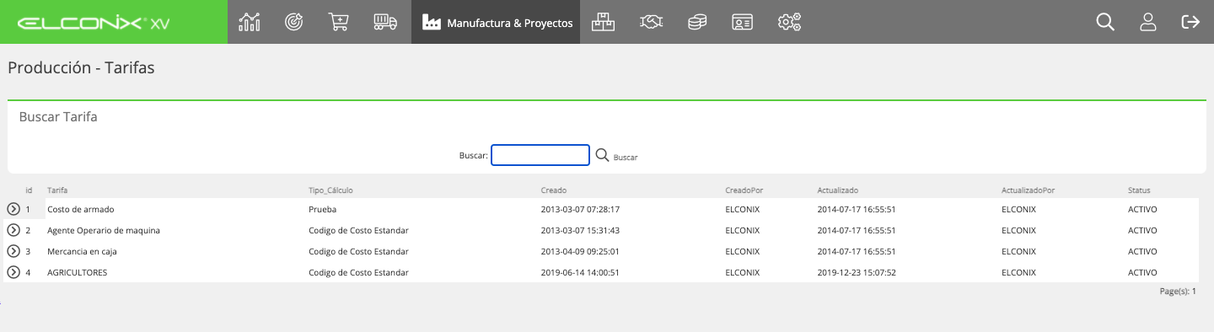
Task: Click the inventory boxes icon
Action: [603, 22]
